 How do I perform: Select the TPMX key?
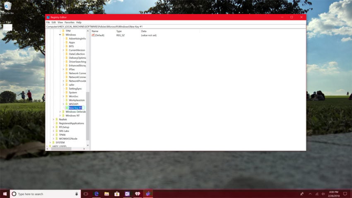[62, 135]
